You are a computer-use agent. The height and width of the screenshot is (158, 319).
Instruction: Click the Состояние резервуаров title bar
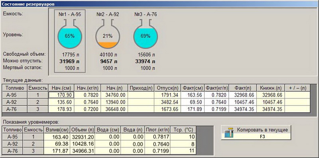click(159, 4)
